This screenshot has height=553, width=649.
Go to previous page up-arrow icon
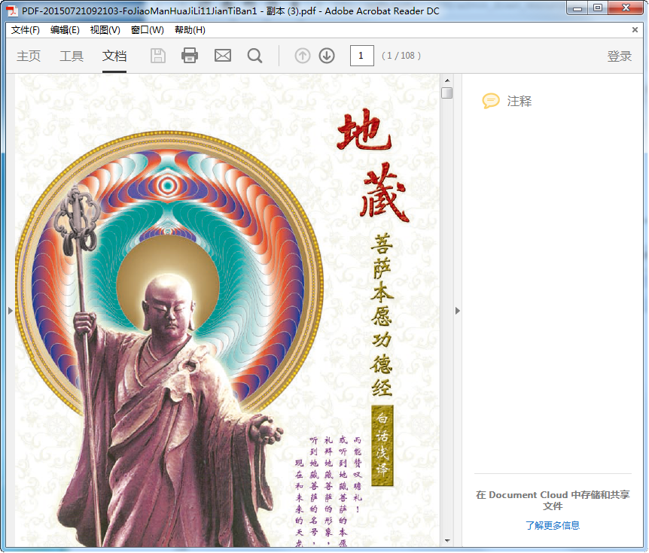303,56
